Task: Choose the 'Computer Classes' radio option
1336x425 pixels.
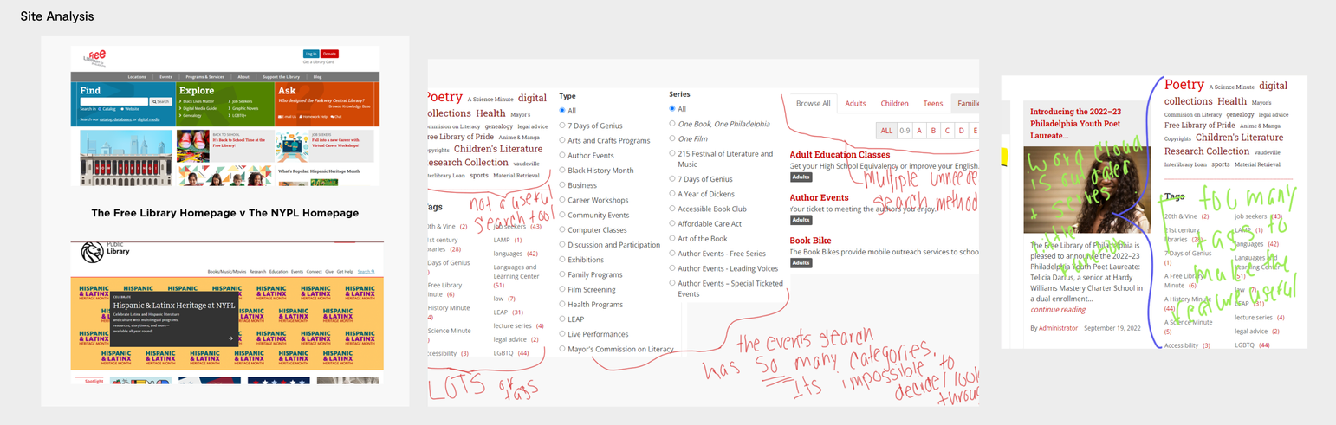Action: [562, 230]
